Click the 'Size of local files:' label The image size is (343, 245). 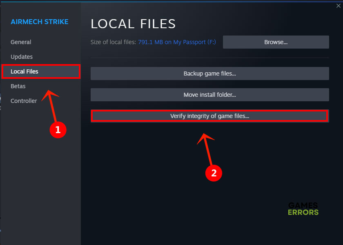coord(114,42)
